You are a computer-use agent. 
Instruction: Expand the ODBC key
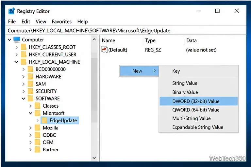click(31, 135)
